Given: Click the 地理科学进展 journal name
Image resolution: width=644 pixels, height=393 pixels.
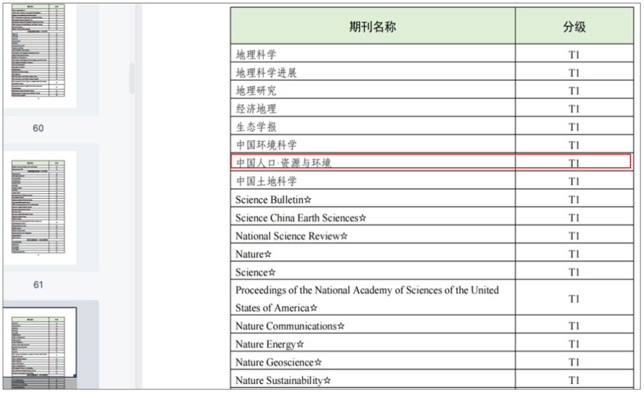Looking at the screenshot, I should [x=266, y=73].
